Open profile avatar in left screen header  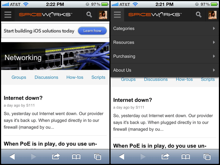point(103,15)
